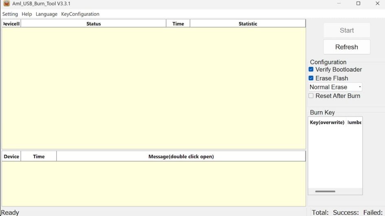Open the Setting menu
Viewport: 385px width, 216px height.
10,14
